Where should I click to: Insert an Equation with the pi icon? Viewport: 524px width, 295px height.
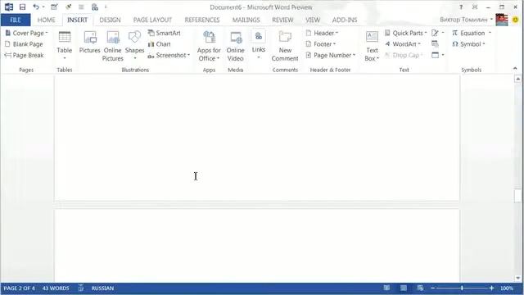pyautogui.click(x=468, y=33)
